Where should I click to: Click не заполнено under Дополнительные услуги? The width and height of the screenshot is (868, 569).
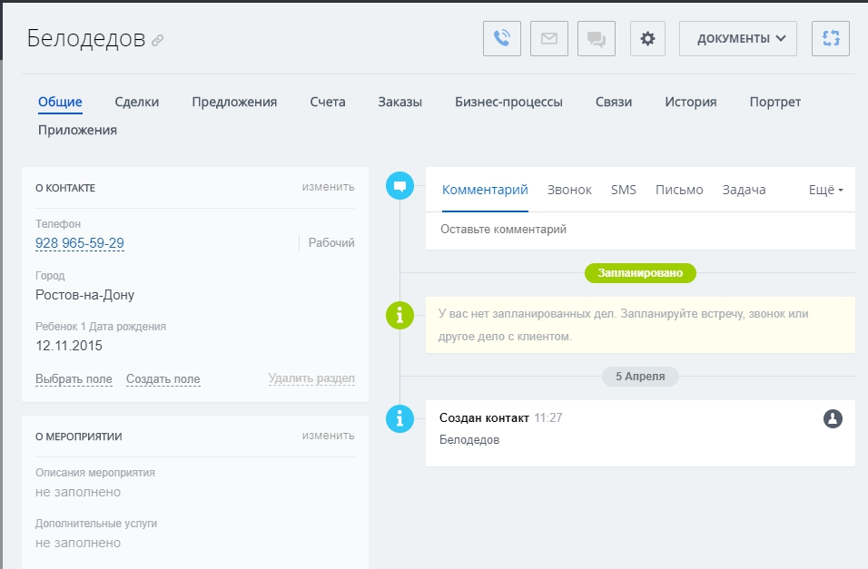(x=78, y=543)
